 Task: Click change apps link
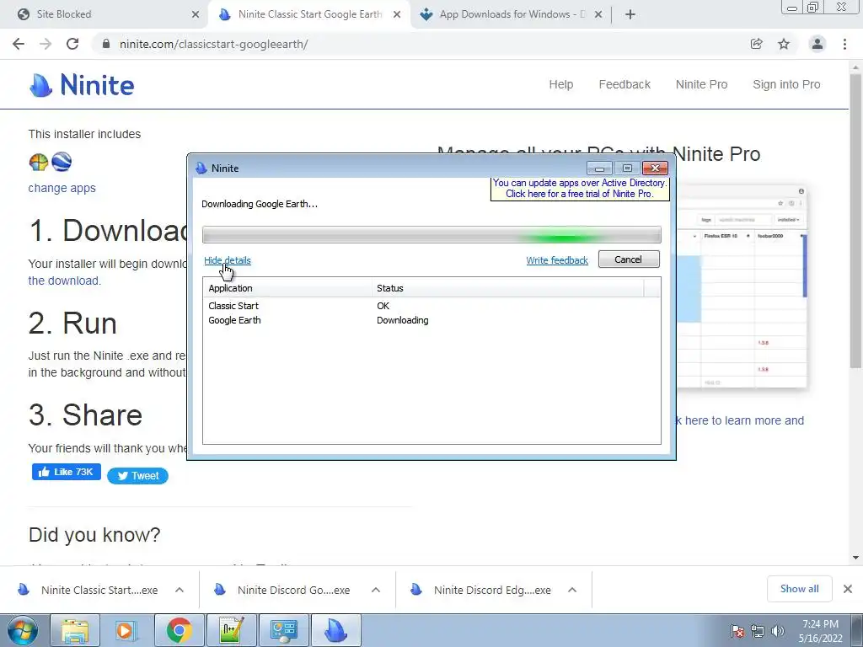point(62,188)
